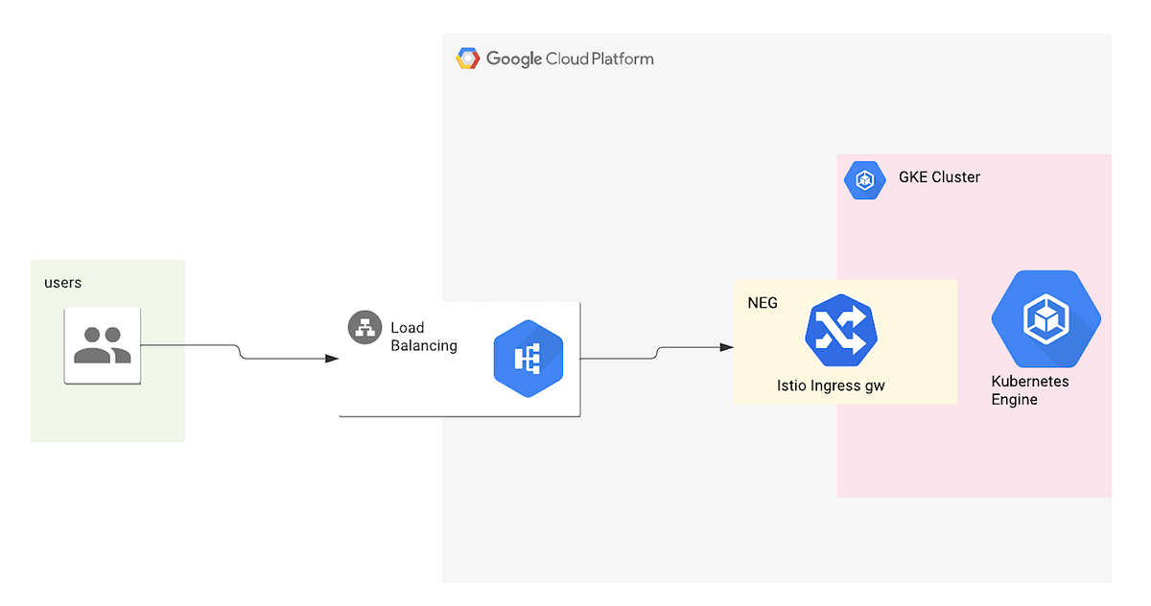Click the Google Cloud Platform logo icon
This screenshot has width=1151, height=606.
[x=468, y=58]
